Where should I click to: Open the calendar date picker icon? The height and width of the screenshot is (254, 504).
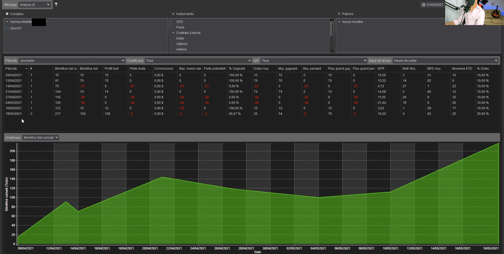tap(423, 5)
